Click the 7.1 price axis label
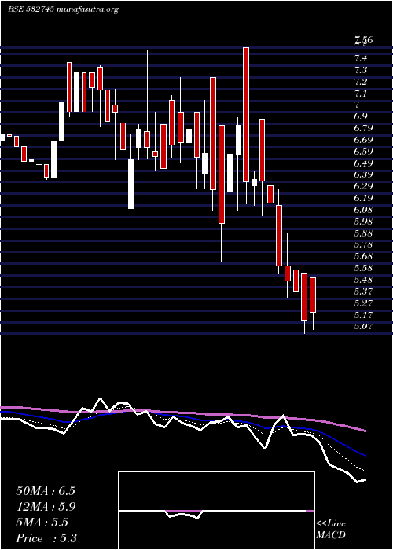This screenshot has height=550, width=393. 362,93
